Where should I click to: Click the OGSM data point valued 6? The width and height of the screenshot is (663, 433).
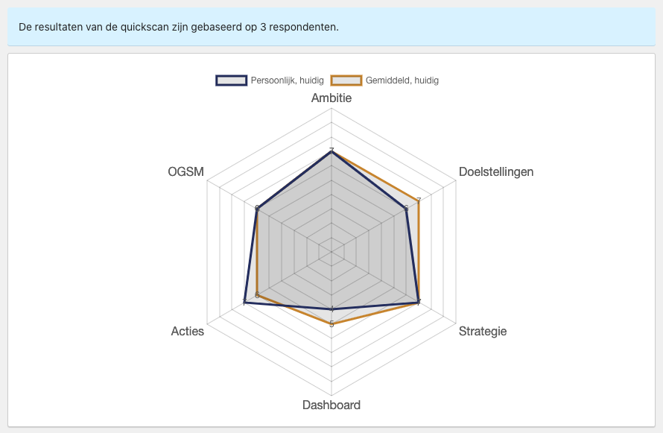(x=257, y=209)
